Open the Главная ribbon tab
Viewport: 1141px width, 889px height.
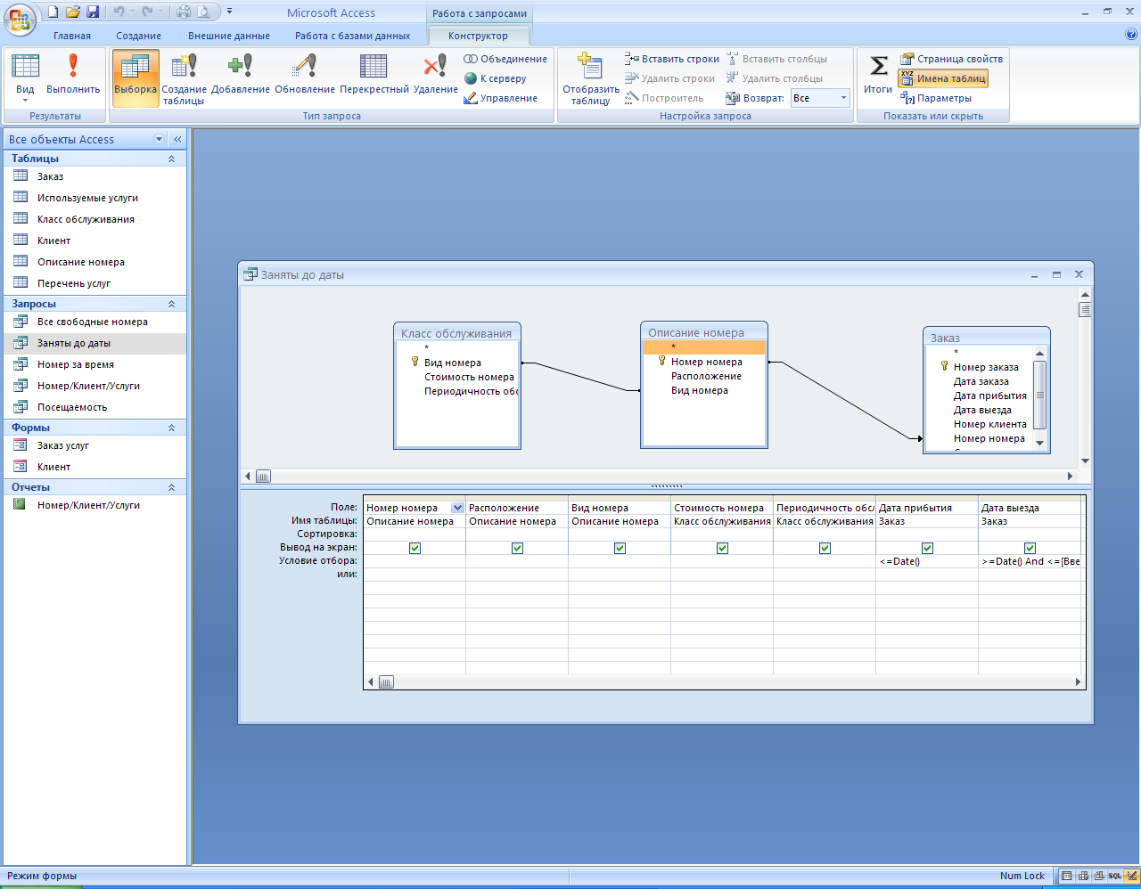click(x=72, y=36)
